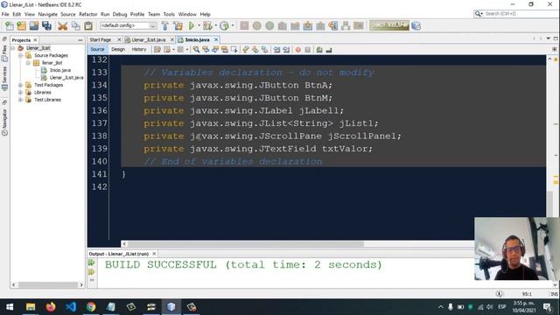This screenshot has width=560, height=315.
Task: Open Firefox from the taskbar
Action: click(51, 307)
